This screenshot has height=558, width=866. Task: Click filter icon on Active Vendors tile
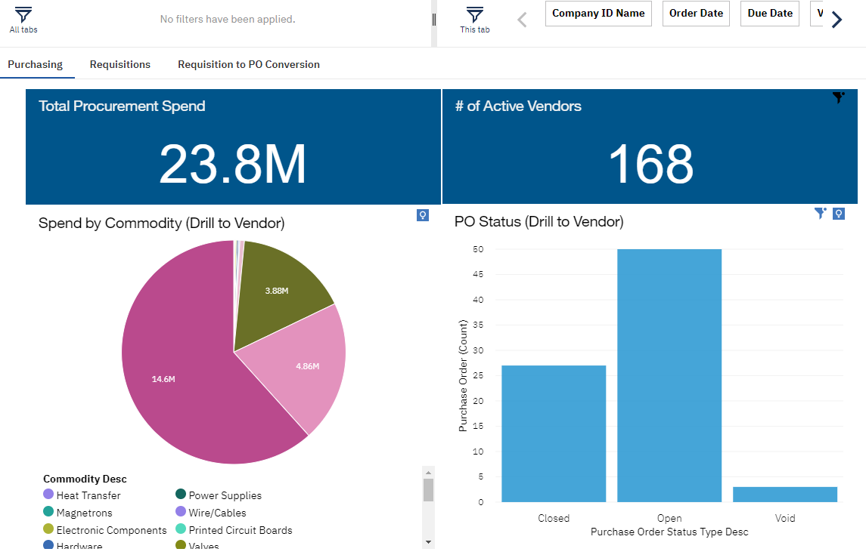coord(838,97)
